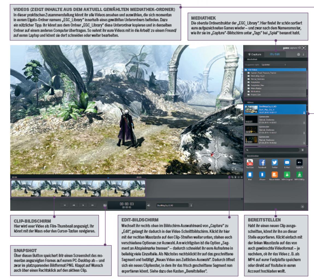Export the video for iPad

click(250, 174)
